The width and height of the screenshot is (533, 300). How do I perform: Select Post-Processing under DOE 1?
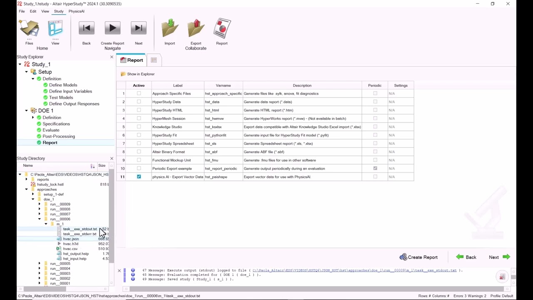click(59, 136)
